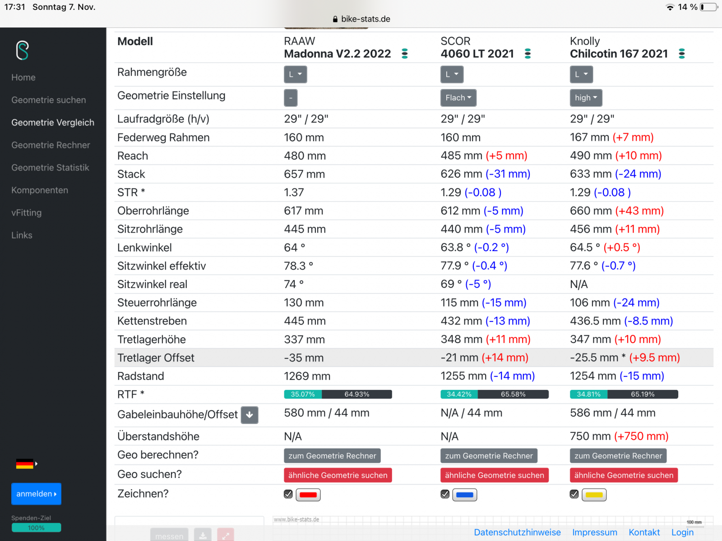The width and height of the screenshot is (722, 541).
Task: Open options dots for RAAW Madonna V2.2
Action: [405, 54]
